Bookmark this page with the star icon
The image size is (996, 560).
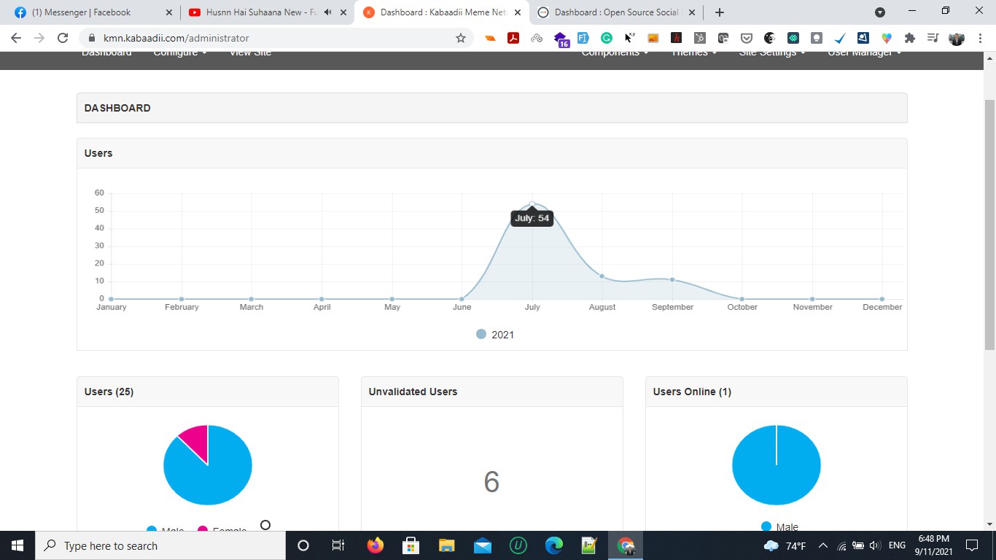461,38
